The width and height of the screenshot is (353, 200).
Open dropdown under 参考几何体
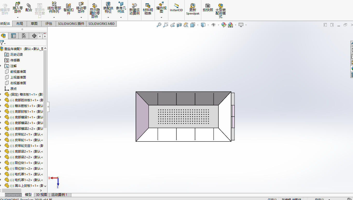point(121,18)
